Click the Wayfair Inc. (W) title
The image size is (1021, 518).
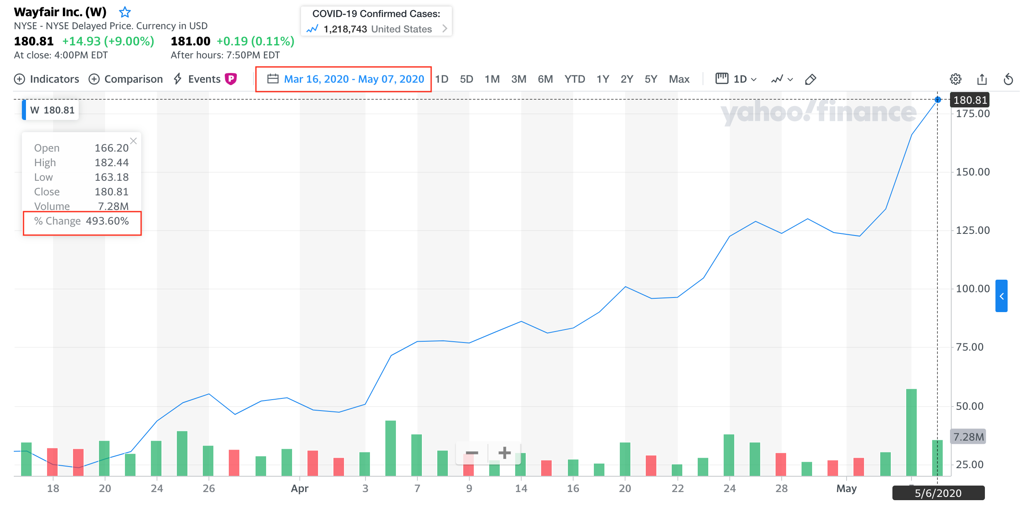pyautogui.click(x=60, y=12)
